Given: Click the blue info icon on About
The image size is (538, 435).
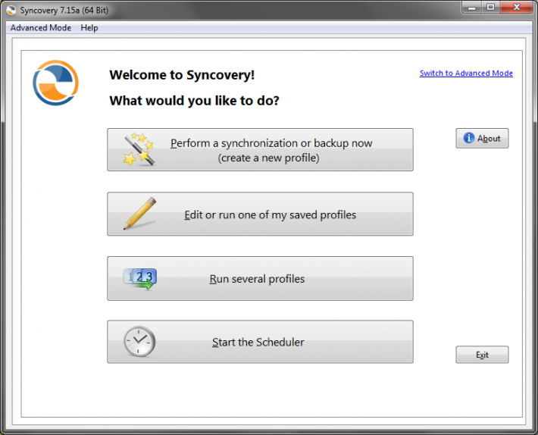Looking at the screenshot, I should click(469, 138).
